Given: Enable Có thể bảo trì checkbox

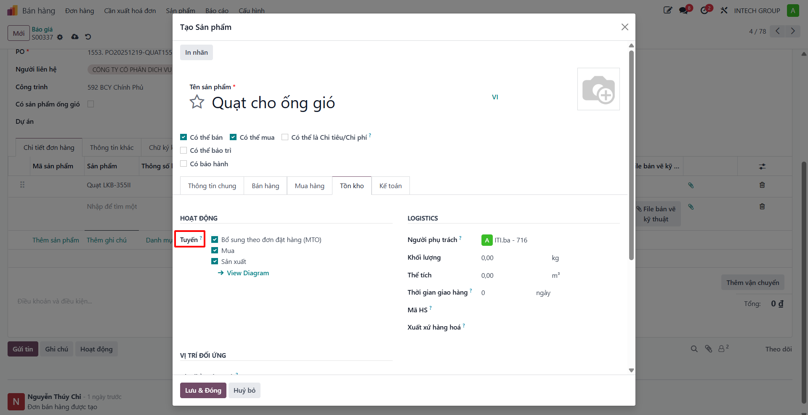Looking at the screenshot, I should tap(183, 150).
